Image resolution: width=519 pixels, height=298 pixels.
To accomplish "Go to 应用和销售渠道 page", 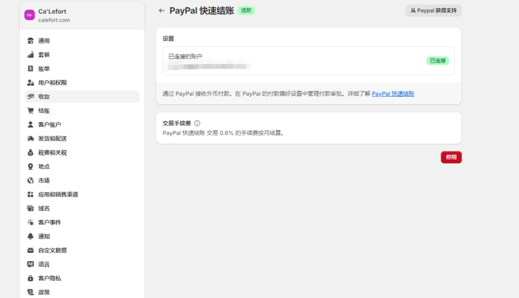I will pos(82,194).
